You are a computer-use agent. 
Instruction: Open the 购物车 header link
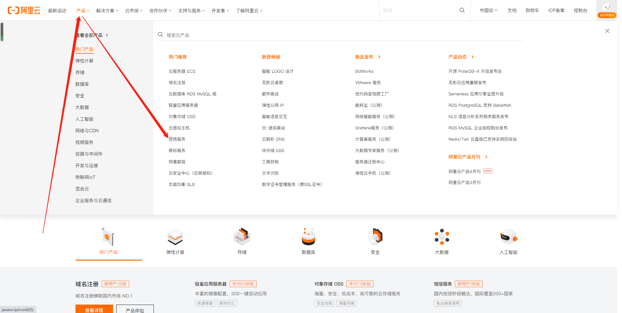point(532,10)
